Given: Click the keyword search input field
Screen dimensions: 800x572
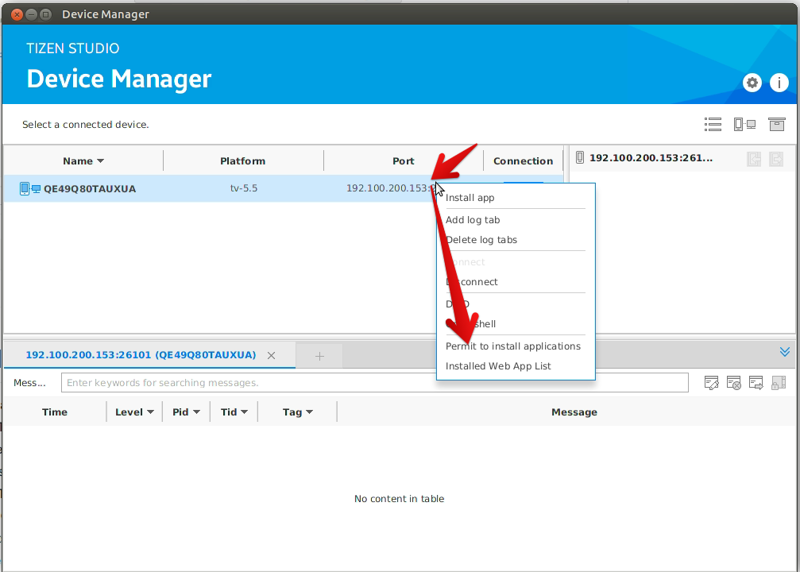Looking at the screenshot, I should pyautogui.click(x=374, y=383).
